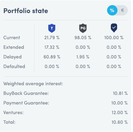The image size is (133, 132).
Task: Click the Total 10.60 % interest value
Action: click(x=120, y=122)
